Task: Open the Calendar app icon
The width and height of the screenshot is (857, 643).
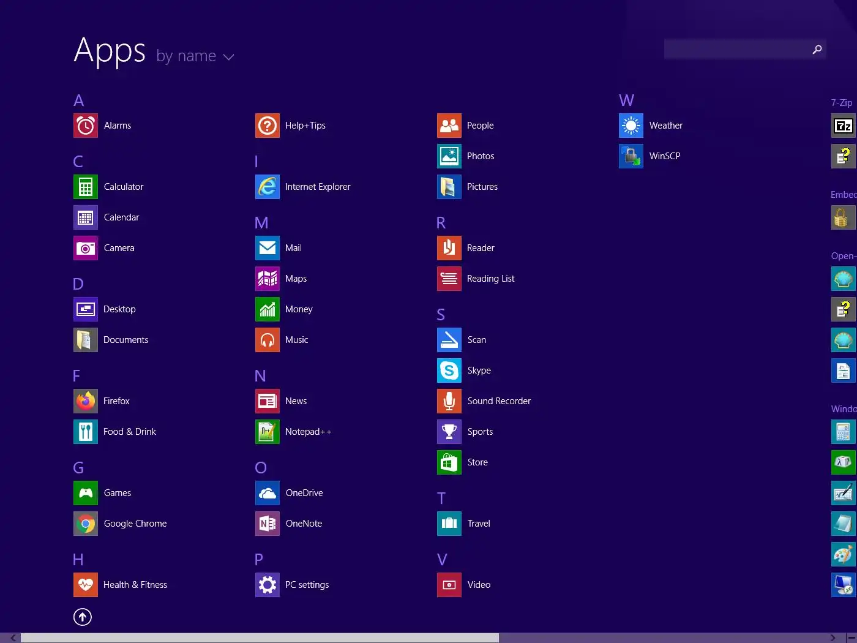Action: click(x=86, y=217)
